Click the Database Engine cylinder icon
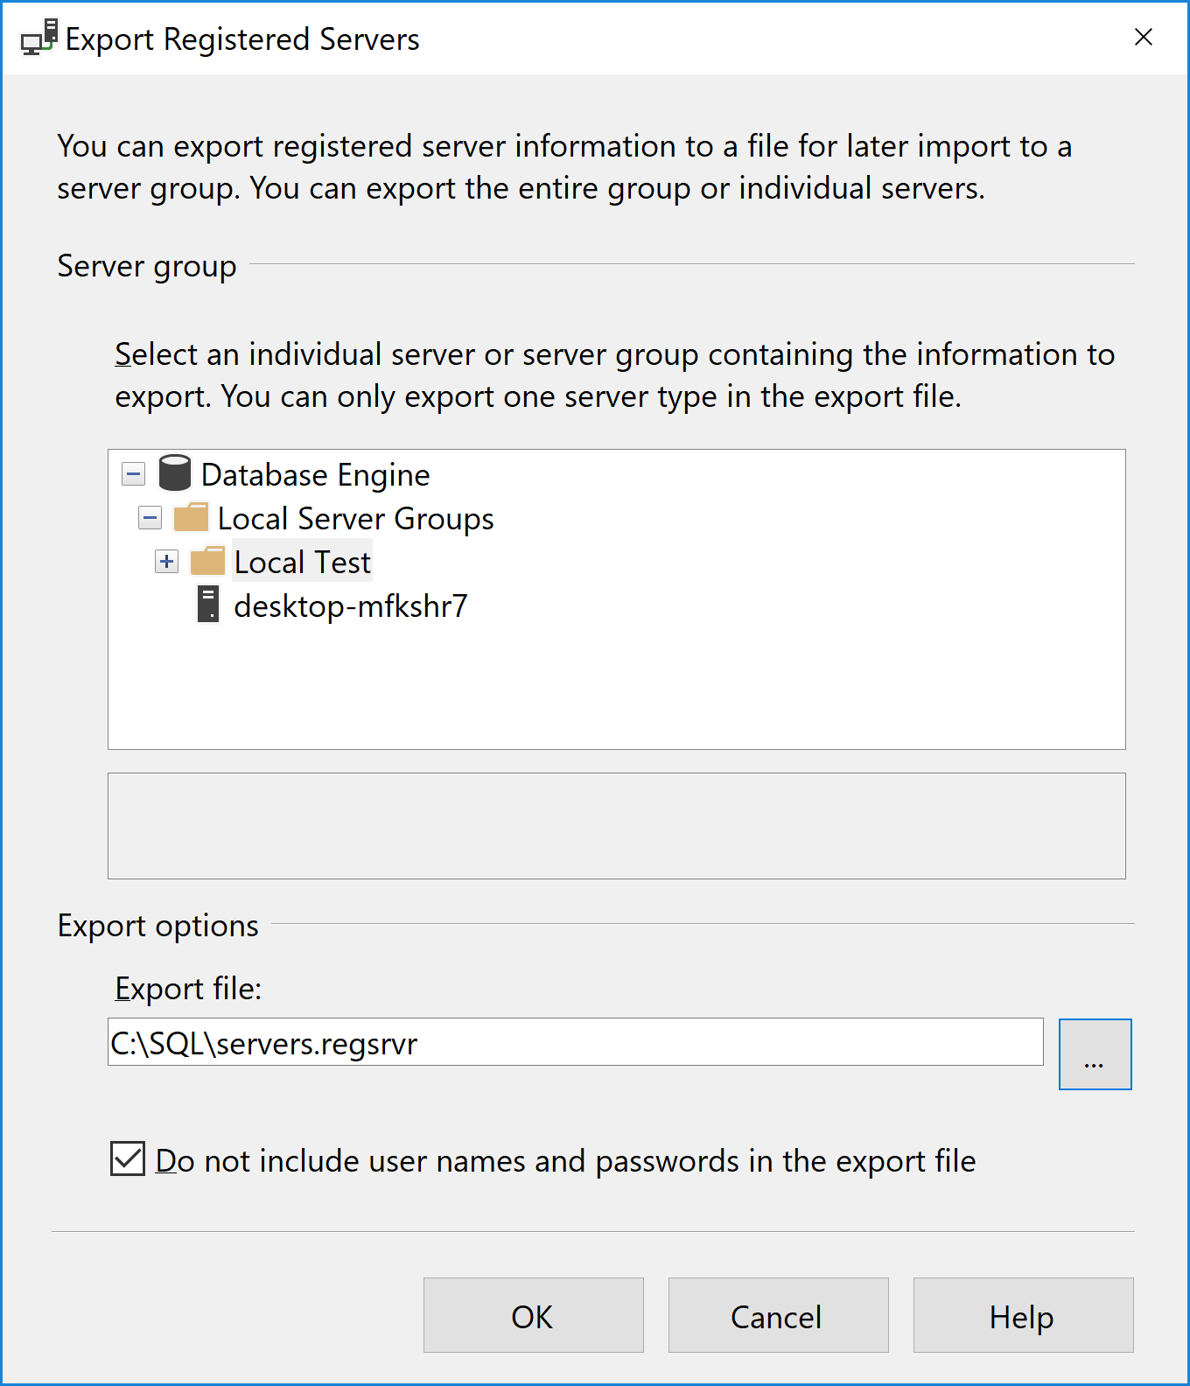 [175, 473]
